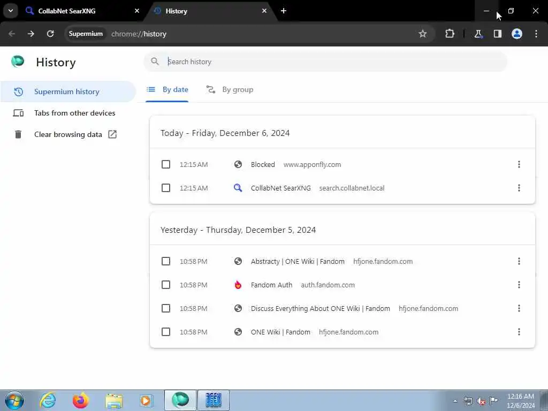Viewport: 548px width, 411px height.
Task: Open the ONE Wiki | Fandom entry
Action: (280, 332)
